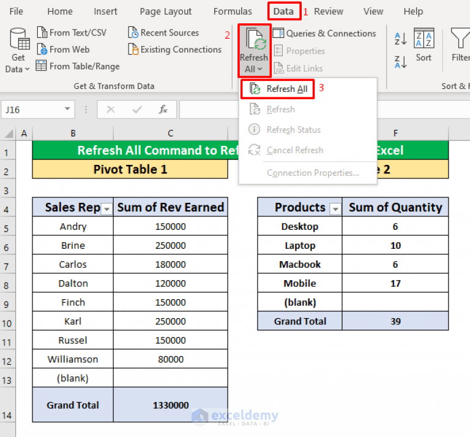
Task: Open the Sort dialog icon
Action: [x=424, y=38]
